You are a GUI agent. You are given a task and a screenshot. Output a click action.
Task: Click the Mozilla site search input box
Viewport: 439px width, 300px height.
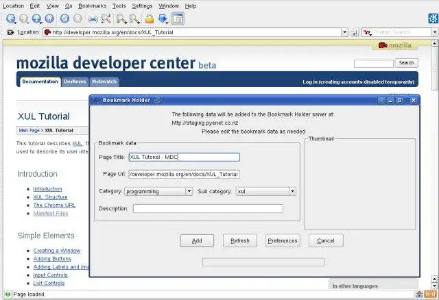point(374,64)
